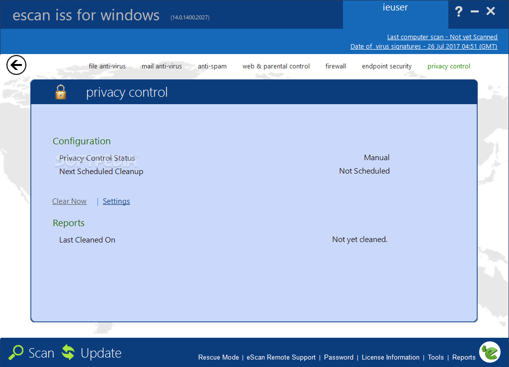This screenshot has width=509, height=367.
Task: Open help with the question mark icon
Action: [x=459, y=12]
